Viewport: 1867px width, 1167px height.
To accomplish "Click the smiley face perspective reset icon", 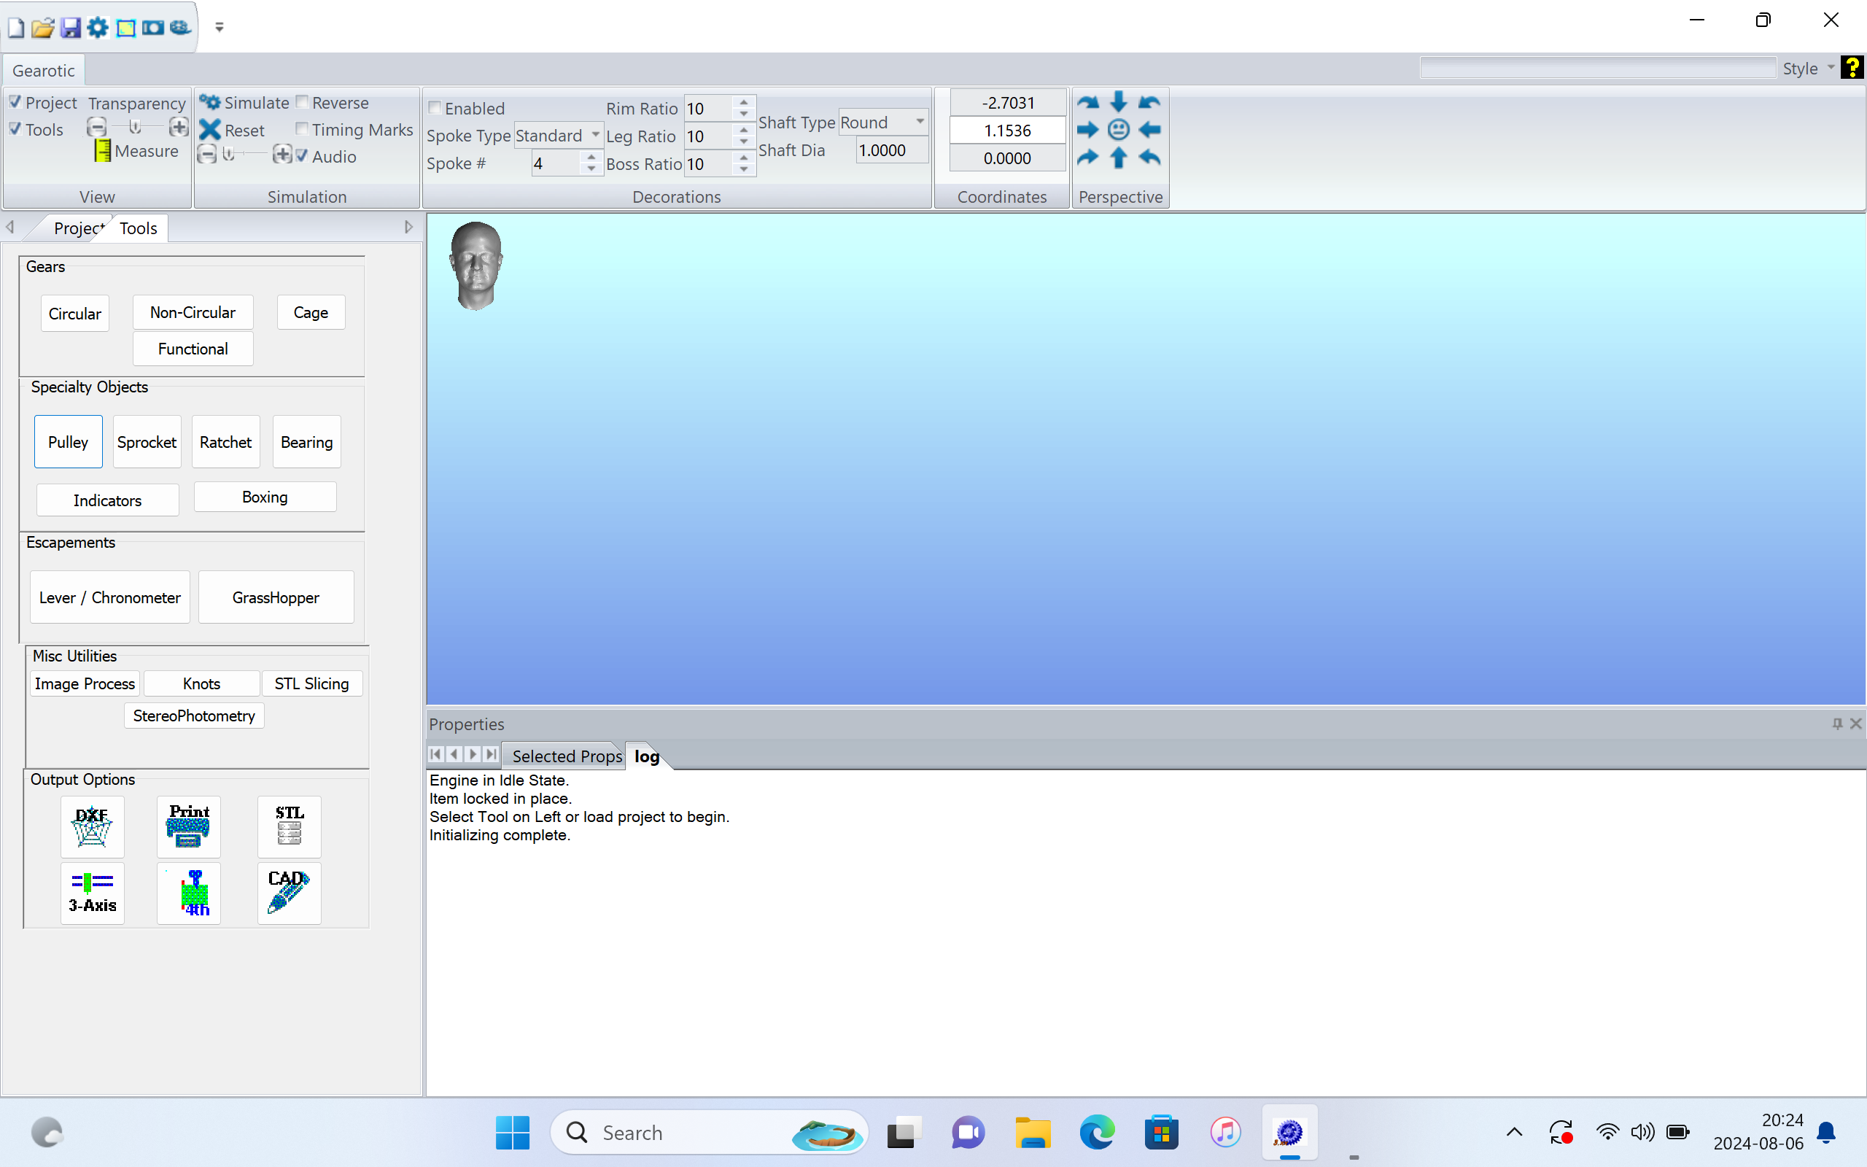I will pos(1118,130).
